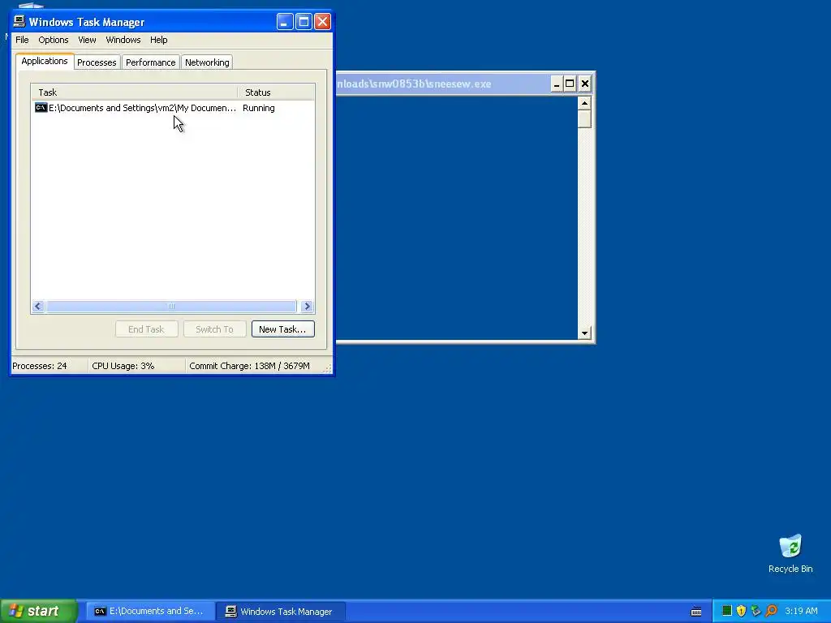Sort by the Task column header
This screenshot has height=623, width=831.
pyautogui.click(x=135, y=92)
